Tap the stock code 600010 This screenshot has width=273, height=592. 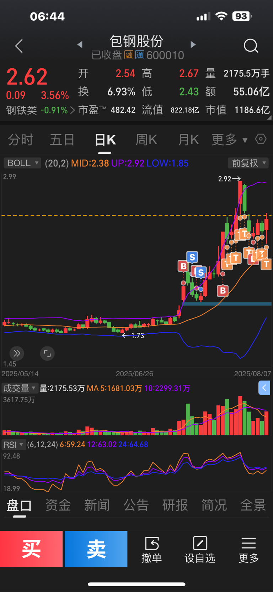click(165, 55)
